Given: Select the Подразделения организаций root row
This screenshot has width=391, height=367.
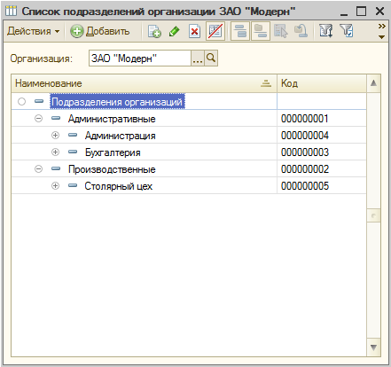Looking at the screenshot, I should [x=189, y=102].
